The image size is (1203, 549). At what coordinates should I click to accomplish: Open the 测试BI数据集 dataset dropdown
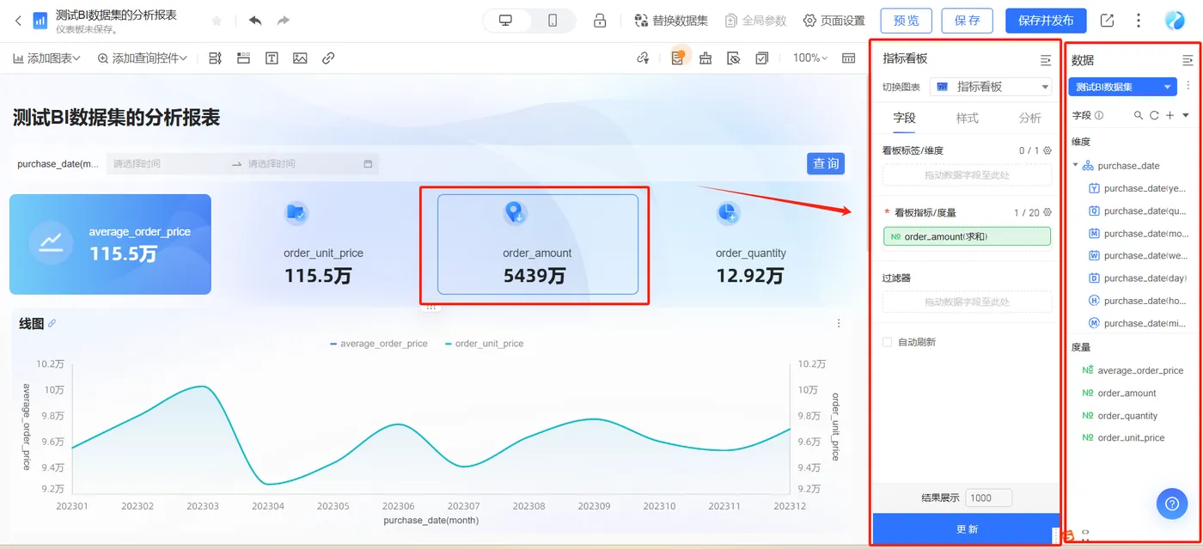[x=1122, y=87]
